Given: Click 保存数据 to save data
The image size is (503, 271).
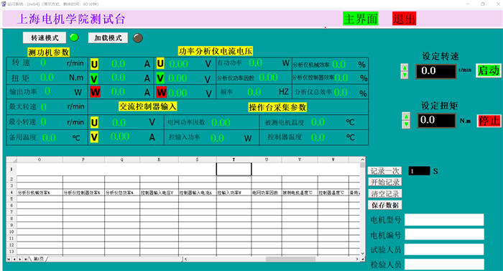Looking at the screenshot, I should (x=385, y=205).
